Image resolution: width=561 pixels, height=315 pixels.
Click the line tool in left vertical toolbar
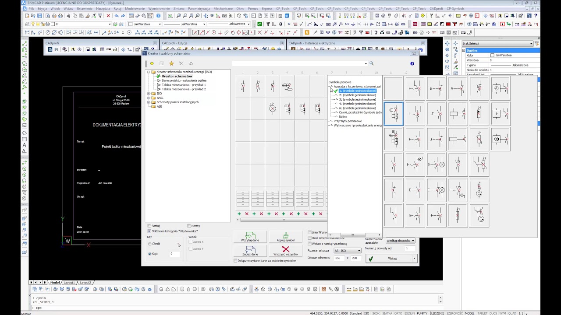tap(25, 43)
